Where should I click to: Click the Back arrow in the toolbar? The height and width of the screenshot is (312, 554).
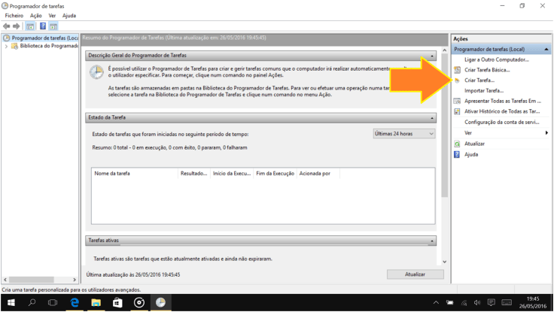(7, 26)
